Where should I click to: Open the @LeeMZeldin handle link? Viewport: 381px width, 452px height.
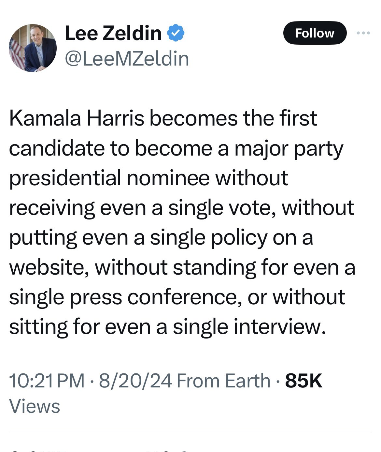click(x=127, y=59)
